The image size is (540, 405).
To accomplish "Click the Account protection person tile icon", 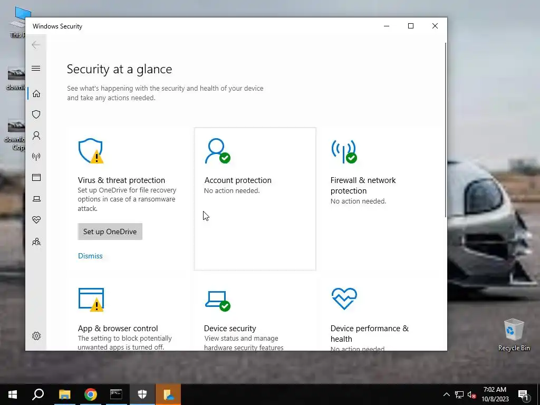I will pos(217,151).
